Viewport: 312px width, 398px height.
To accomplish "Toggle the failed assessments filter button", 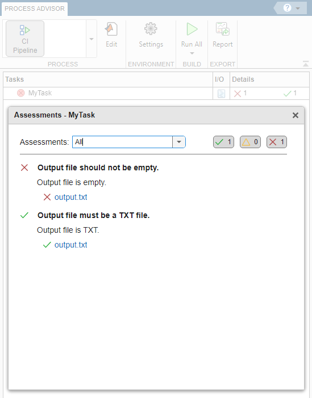I will point(277,142).
